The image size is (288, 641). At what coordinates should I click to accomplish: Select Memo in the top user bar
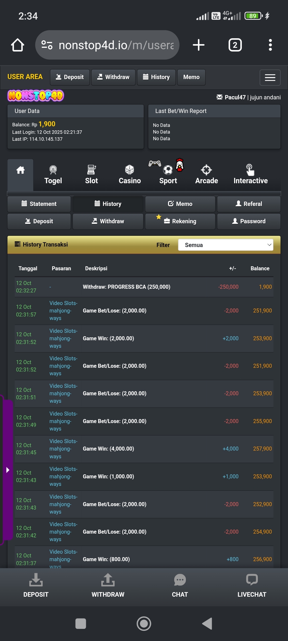191,77
